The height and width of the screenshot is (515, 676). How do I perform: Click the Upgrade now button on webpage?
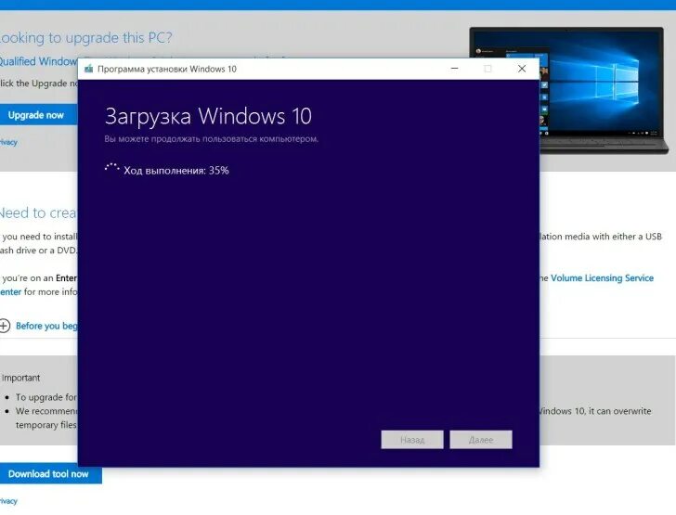pos(38,115)
